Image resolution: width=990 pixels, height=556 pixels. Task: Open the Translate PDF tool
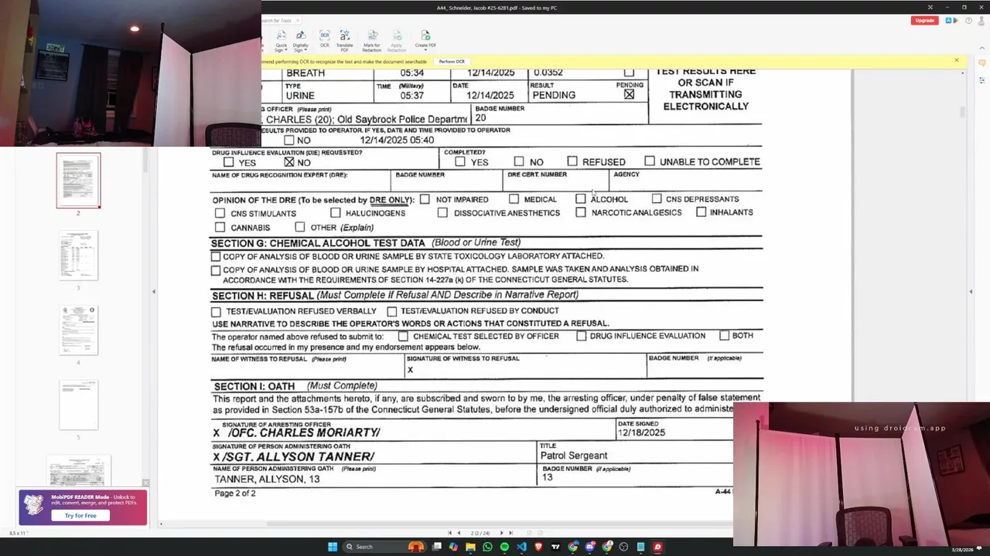click(345, 40)
